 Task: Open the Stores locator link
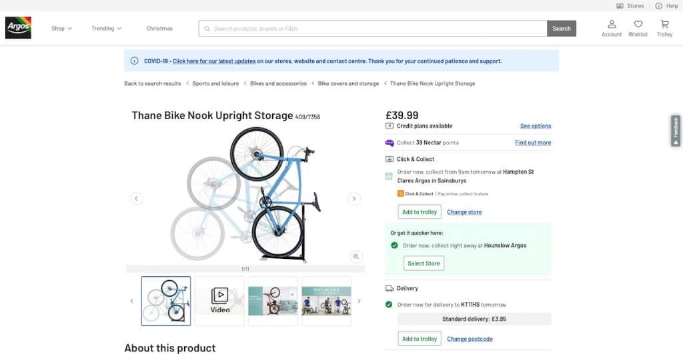coord(630,6)
